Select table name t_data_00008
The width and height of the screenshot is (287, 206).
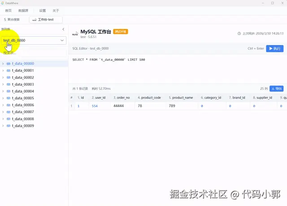23,119
